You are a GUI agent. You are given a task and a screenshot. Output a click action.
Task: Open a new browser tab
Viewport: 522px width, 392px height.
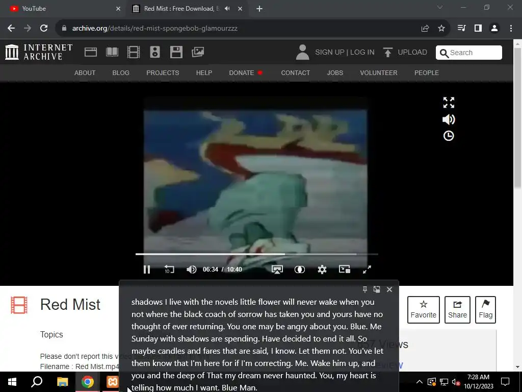click(259, 9)
